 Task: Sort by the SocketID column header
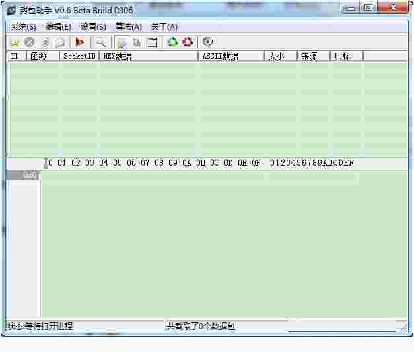pos(79,56)
